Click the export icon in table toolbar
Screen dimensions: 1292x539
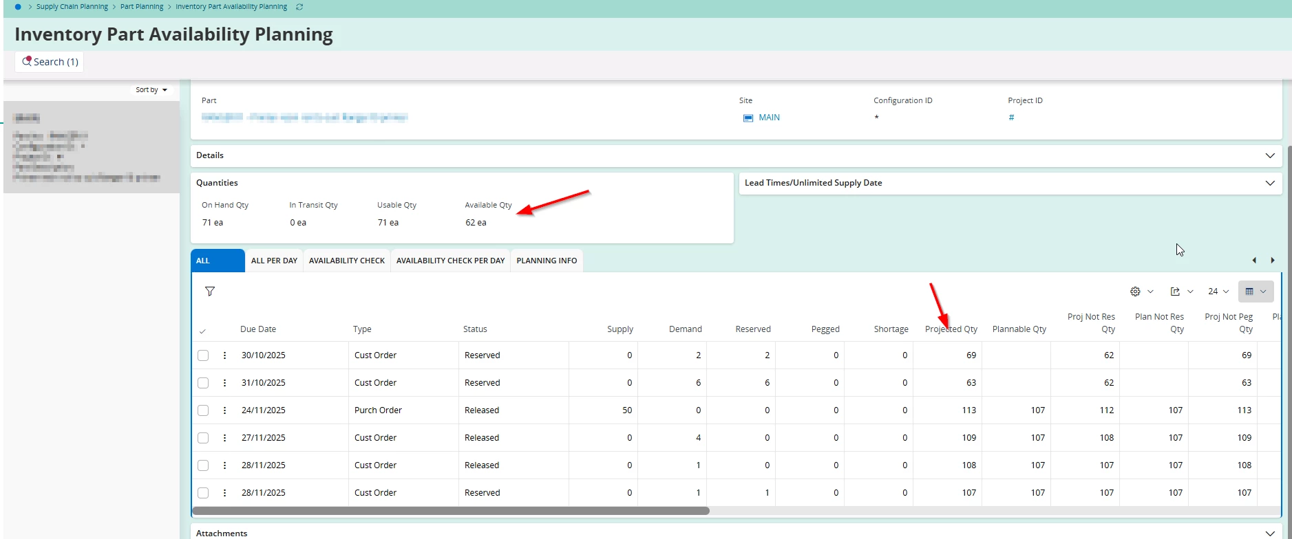click(x=1175, y=291)
